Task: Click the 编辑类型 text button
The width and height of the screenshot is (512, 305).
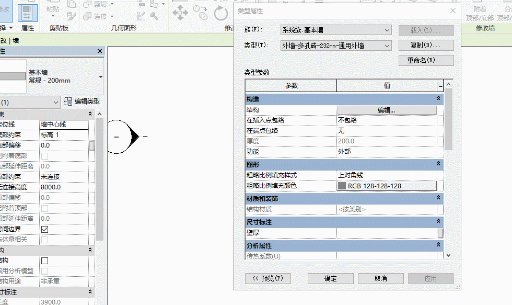Action: (87, 101)
